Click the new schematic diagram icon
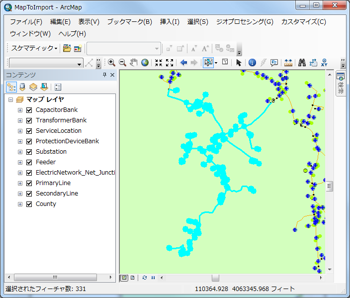This screenshot has height=298, width=350. click(78, 48)
